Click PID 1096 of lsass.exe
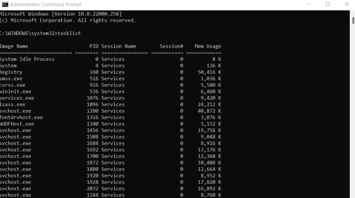This screenshot has height=198, width=355. (x=93, y=105)
